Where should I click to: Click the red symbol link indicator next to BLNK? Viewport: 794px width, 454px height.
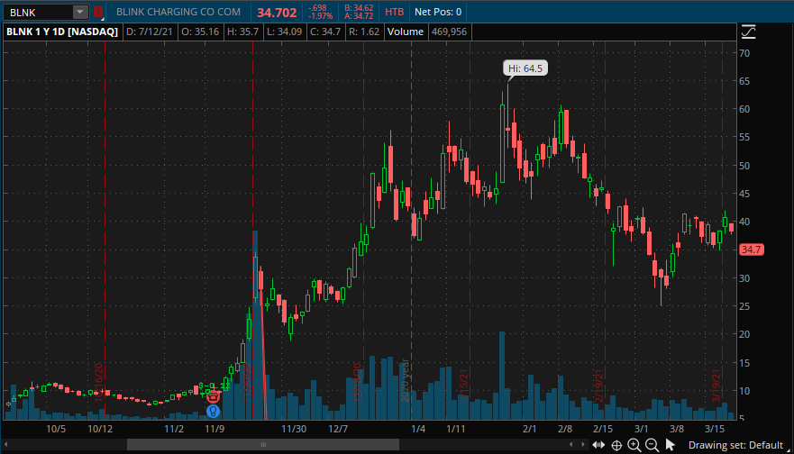(98, 12)
